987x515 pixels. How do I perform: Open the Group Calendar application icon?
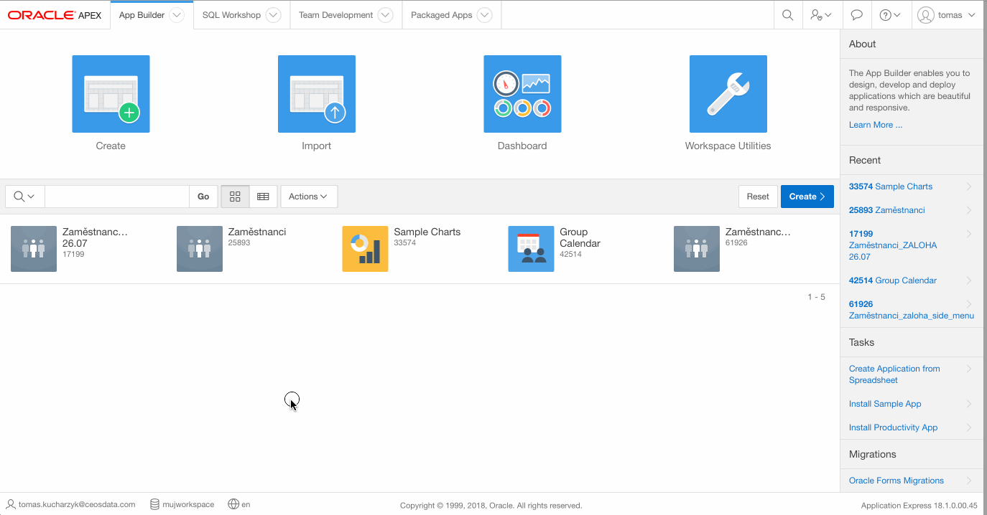531,249
